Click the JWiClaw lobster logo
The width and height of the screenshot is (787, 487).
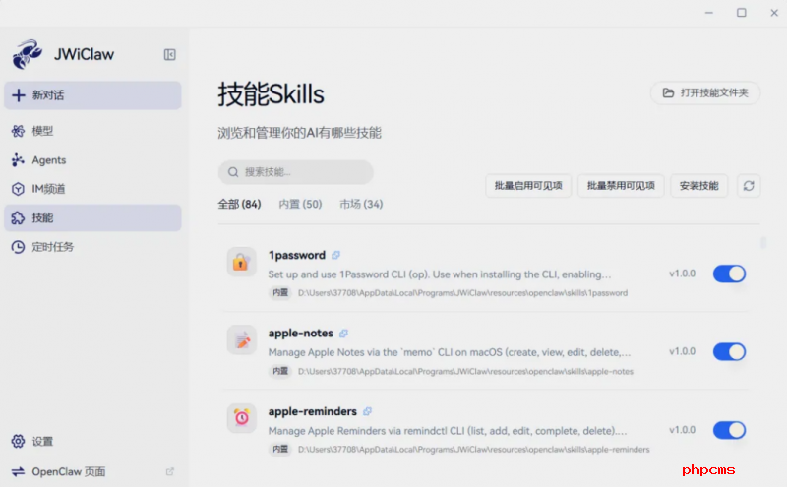coord(29,55)
